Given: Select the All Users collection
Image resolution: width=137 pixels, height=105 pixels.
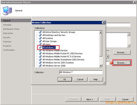Looking at the screenshot, I should 47,44.
